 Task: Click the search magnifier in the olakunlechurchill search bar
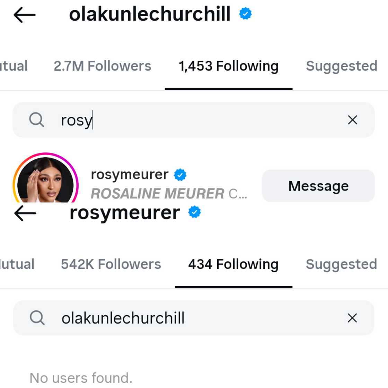37,318
